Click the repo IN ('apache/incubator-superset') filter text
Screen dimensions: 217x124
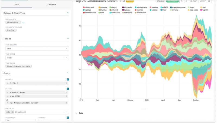pyautogui.click(x=24, y=103)
